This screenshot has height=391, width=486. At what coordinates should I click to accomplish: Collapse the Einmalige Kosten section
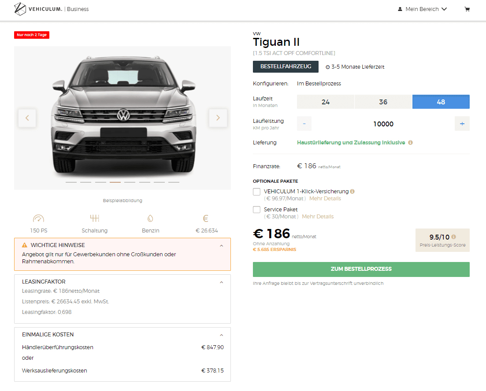[x=221, y=335]
